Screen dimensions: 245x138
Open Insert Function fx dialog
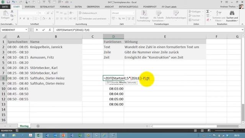[x=50, y=30]
